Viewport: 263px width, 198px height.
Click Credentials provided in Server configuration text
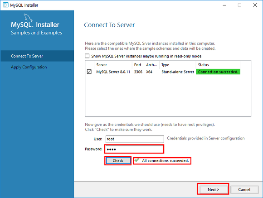[x=206, y=138]
